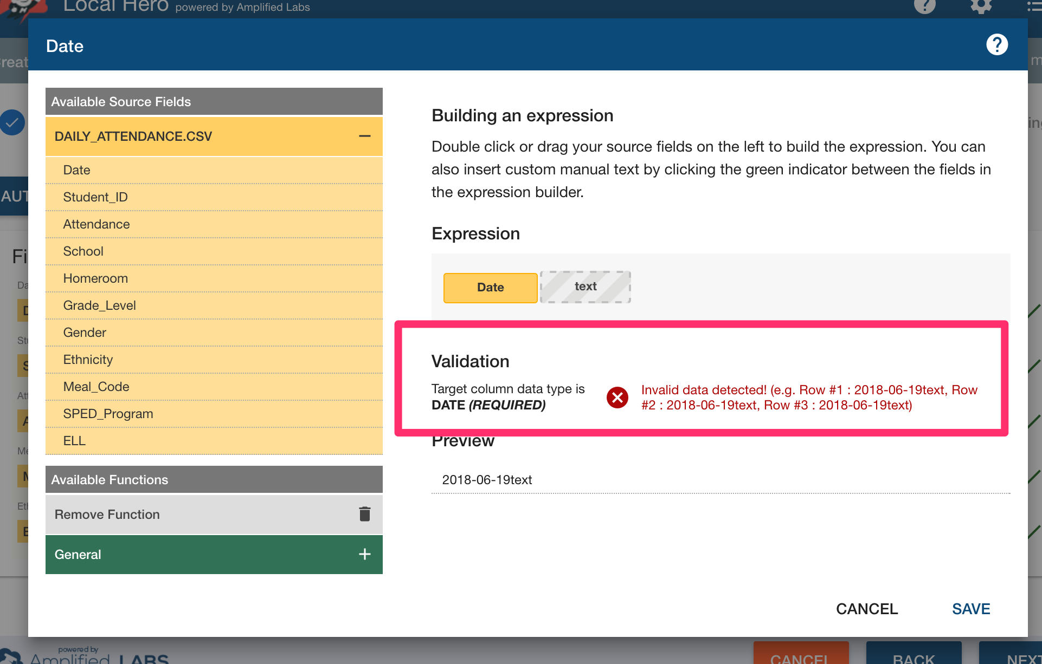This screenshot has width=1042, height=664.
Task: Click the red validation error icon
Action: coord(617,398)
